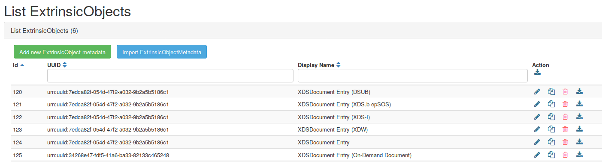Copy the XDSDocument Entry (XDS.b epSOS) row
The image size is (602, 167).
point(551,104)
